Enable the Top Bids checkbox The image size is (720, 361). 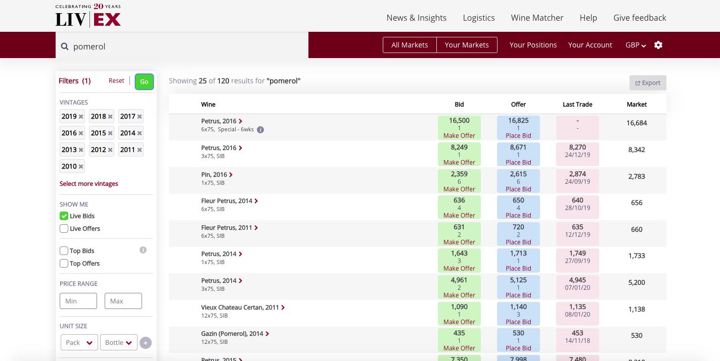64,251
